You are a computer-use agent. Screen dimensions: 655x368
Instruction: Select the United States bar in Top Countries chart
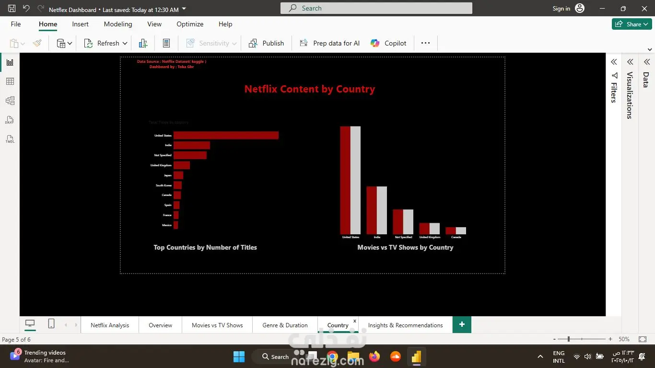click(x=226, y=136)
